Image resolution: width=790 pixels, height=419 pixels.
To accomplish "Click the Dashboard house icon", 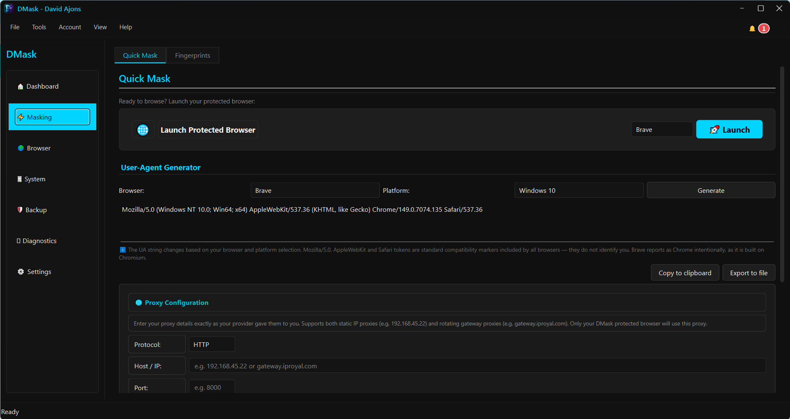I will (20, 87).
